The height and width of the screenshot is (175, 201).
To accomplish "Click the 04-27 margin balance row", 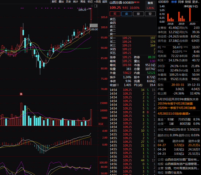I will (179, 145).
